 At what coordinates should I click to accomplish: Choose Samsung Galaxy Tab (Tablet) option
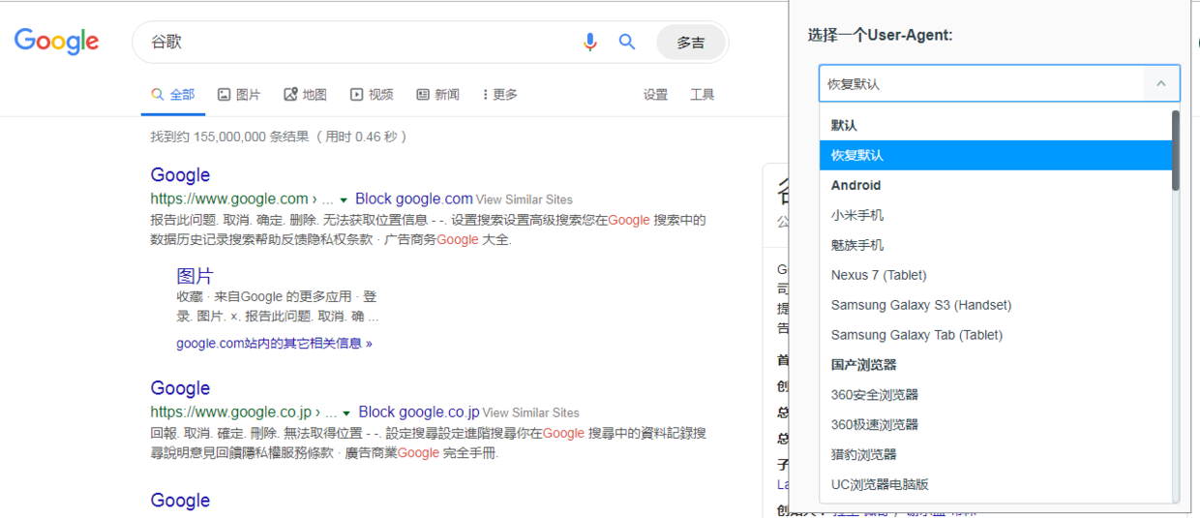pos(995,335)
